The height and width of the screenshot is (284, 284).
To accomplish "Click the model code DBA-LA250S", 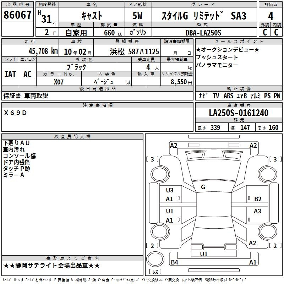I will [204, 33].
